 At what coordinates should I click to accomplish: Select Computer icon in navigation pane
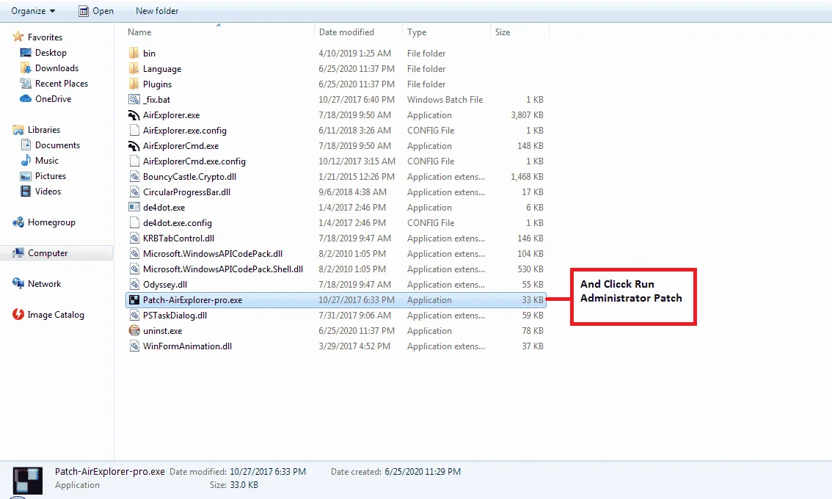pyautogui.click(x=18, y=252)
